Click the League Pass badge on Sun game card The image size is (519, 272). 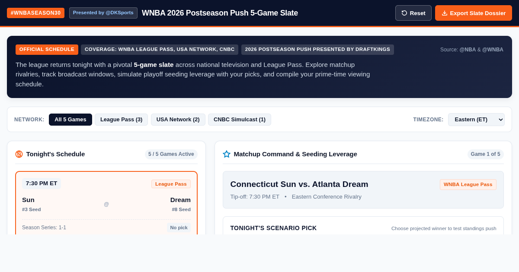(x=171, y=184)
